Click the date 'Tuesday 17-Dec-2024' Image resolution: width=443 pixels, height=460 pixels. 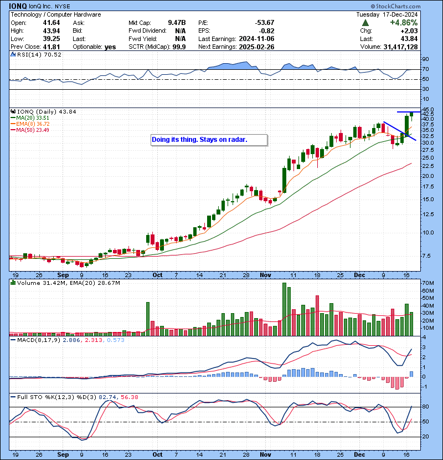[x=387, y=14]
